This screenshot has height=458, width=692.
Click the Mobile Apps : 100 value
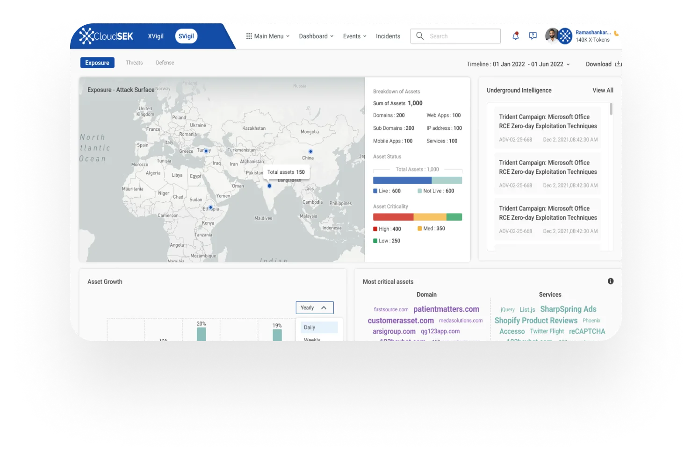click(x=392, y=141)
